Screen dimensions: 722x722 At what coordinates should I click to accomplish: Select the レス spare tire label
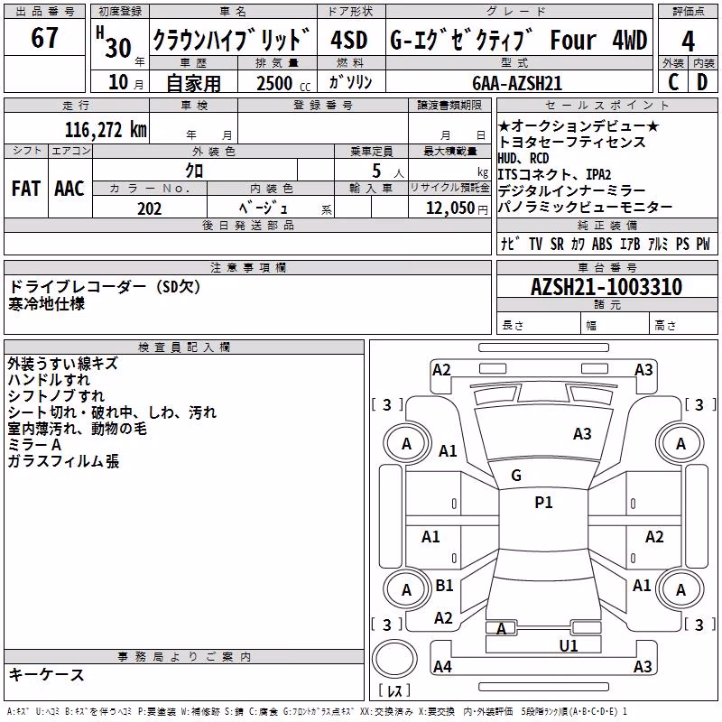[395, 690]
